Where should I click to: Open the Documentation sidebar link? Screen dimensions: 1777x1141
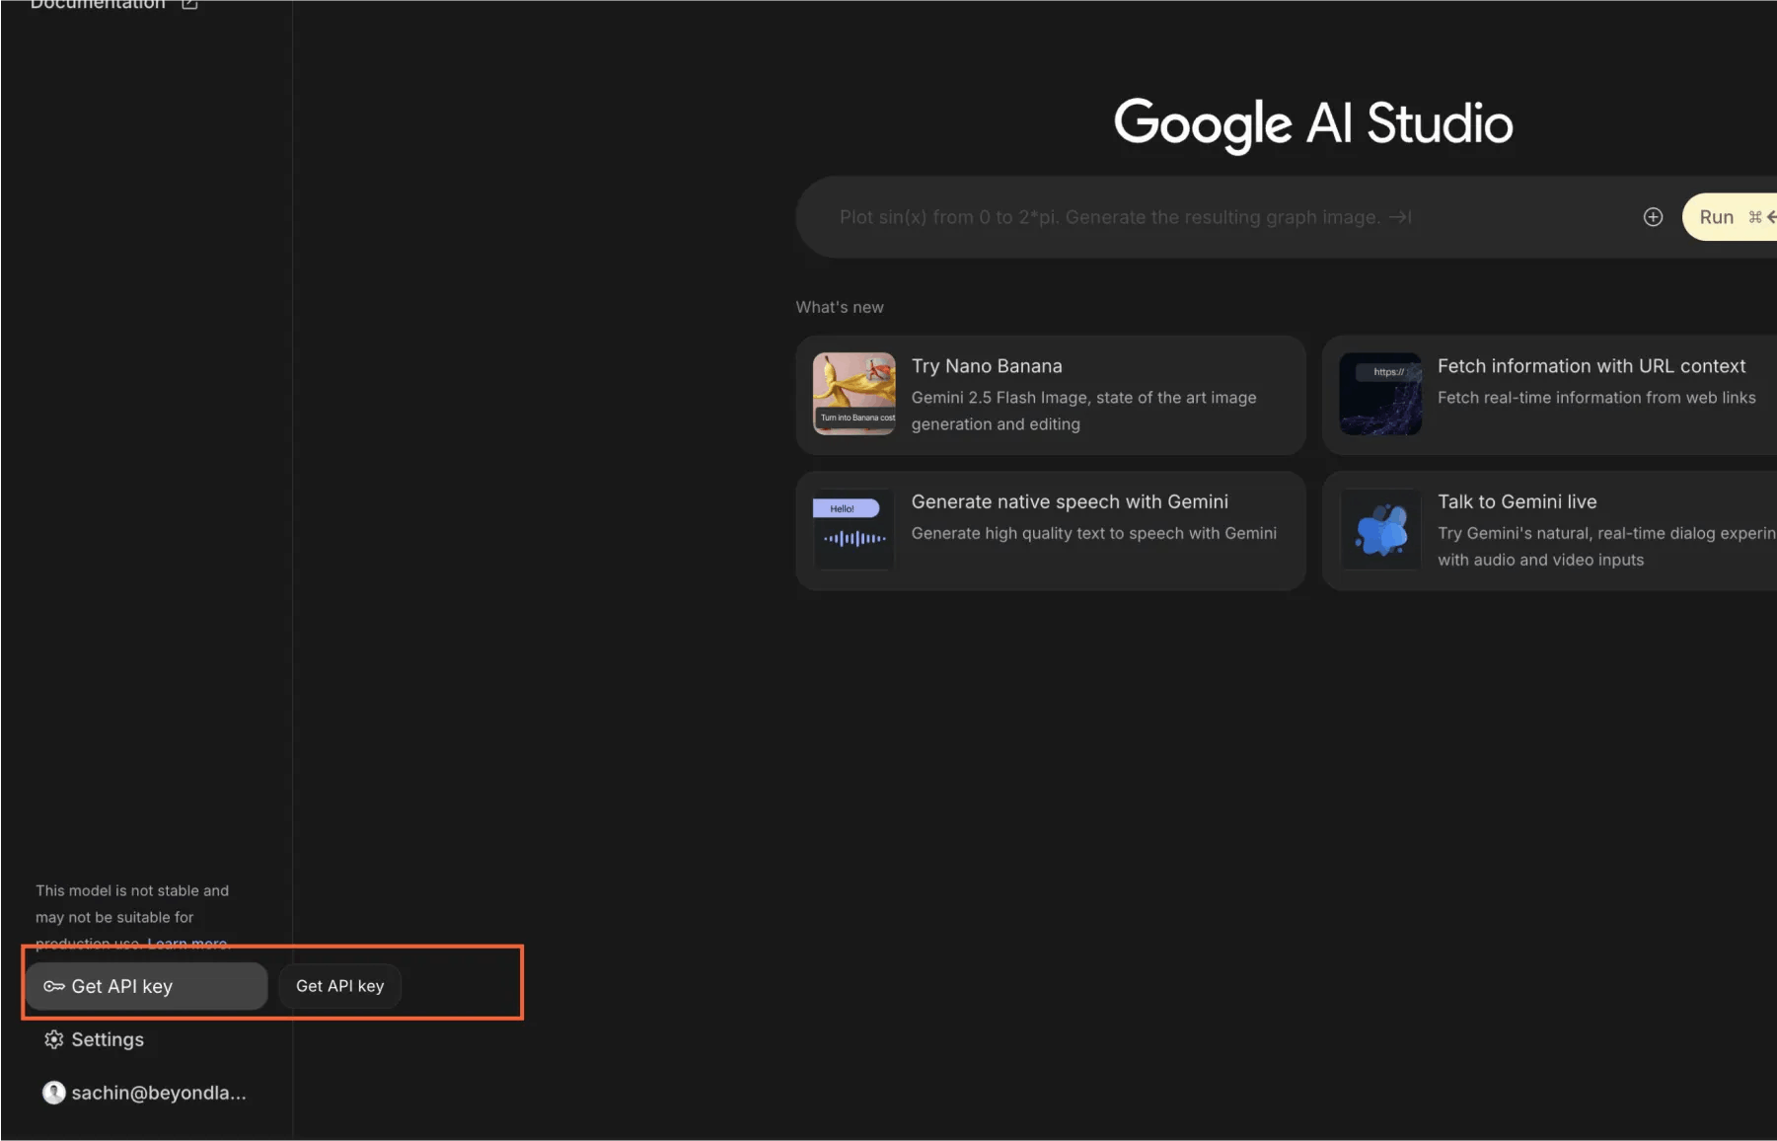tap(98, 5)
